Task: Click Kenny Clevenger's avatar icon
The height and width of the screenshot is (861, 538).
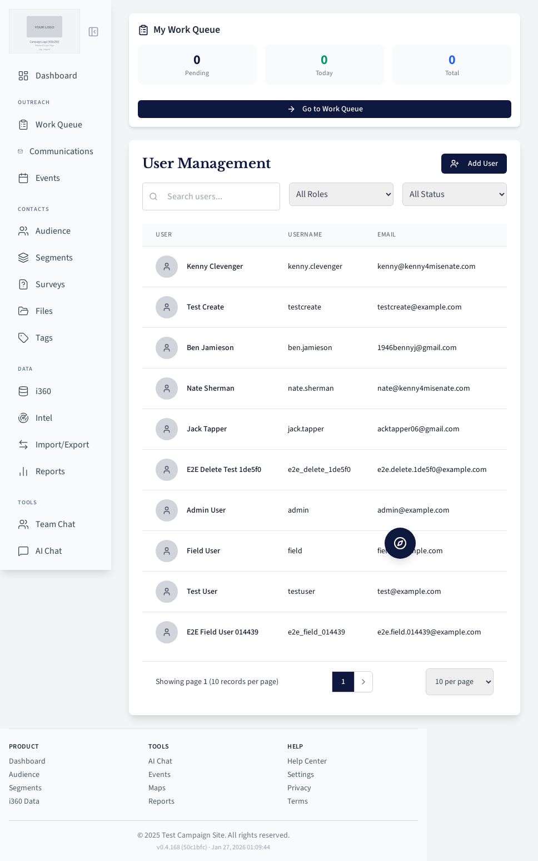Action: [x=167, y=267]
